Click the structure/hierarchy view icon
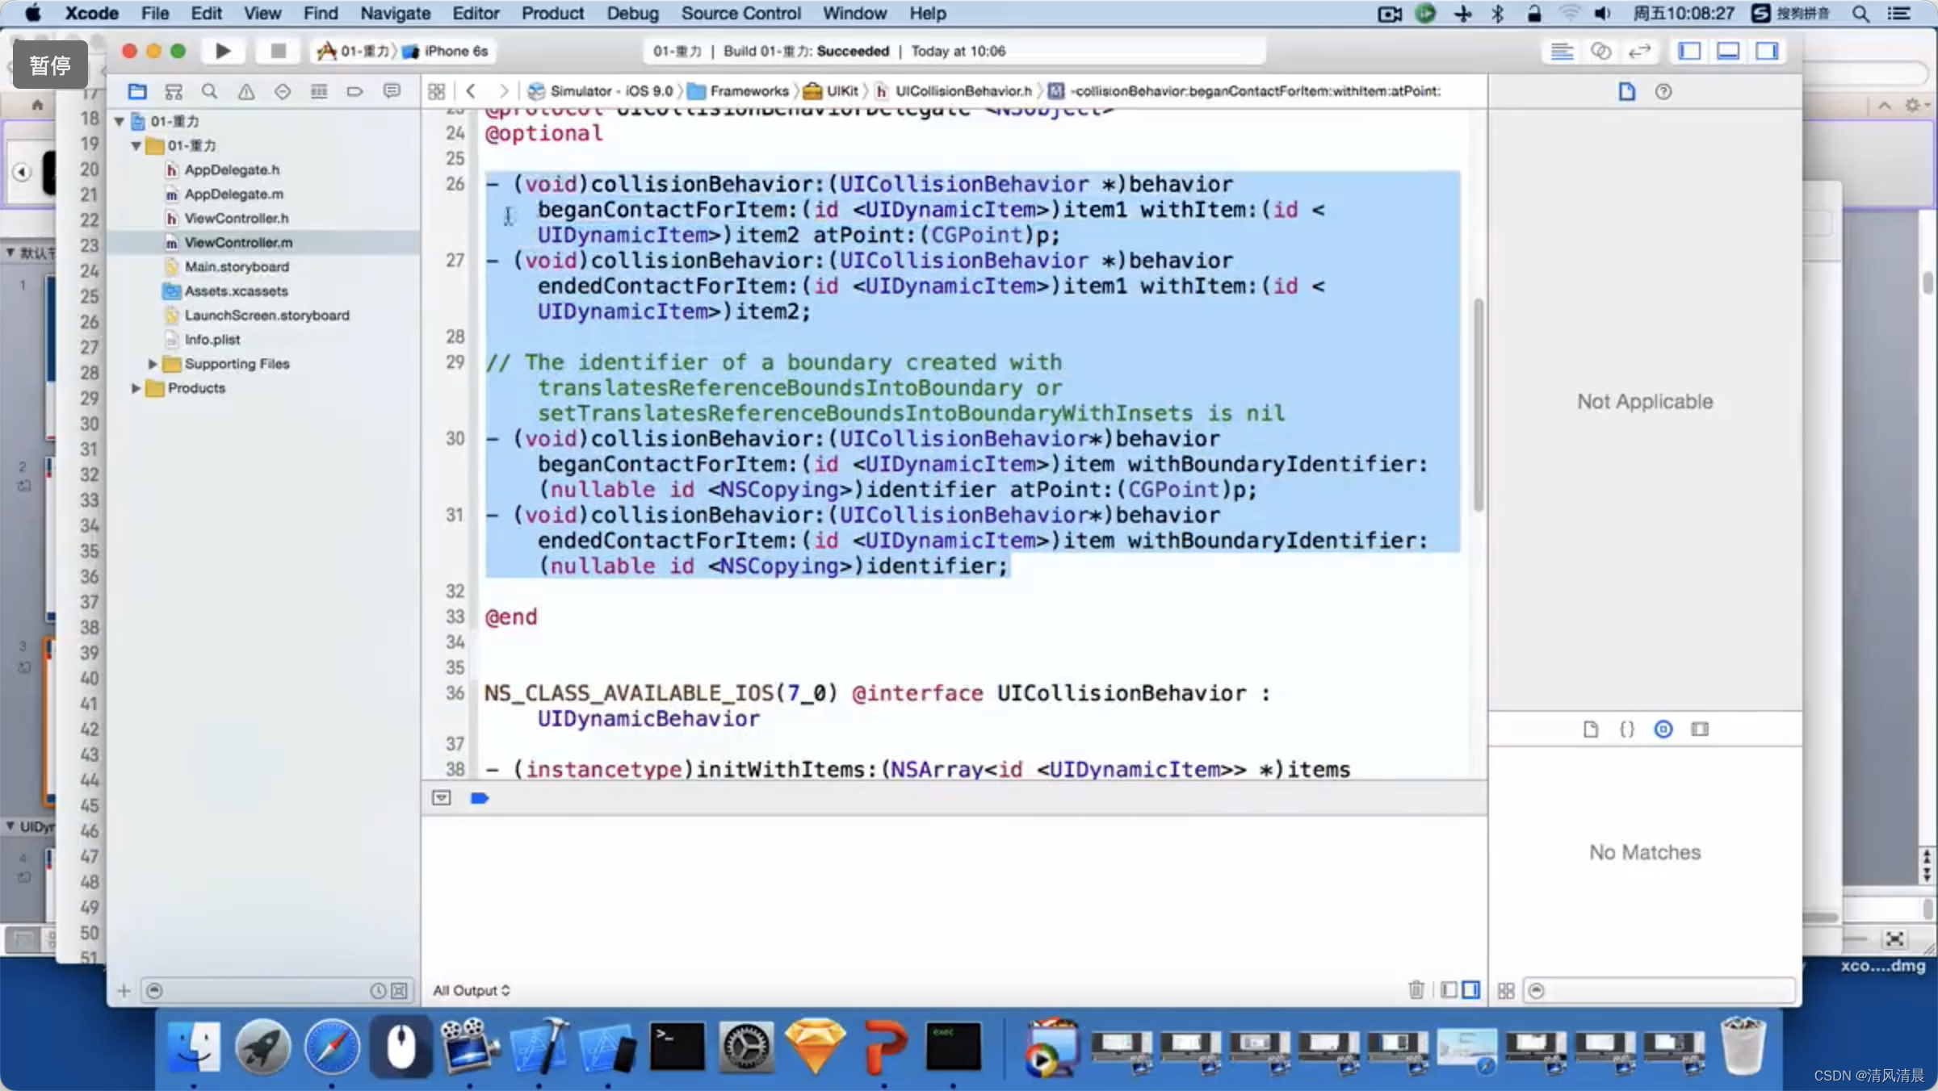The image size is (1938, 1091). click(174, 92)
